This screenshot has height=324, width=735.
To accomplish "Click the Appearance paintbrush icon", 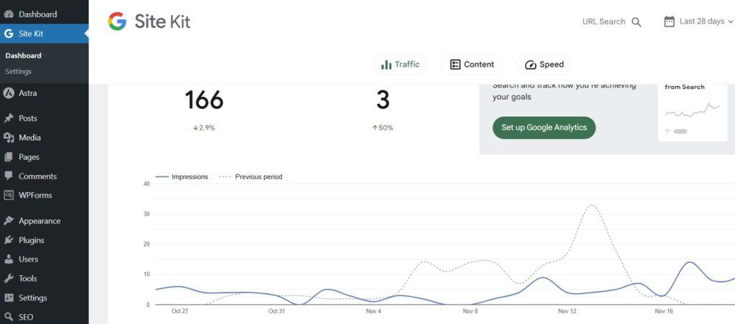I will (9, 221).
